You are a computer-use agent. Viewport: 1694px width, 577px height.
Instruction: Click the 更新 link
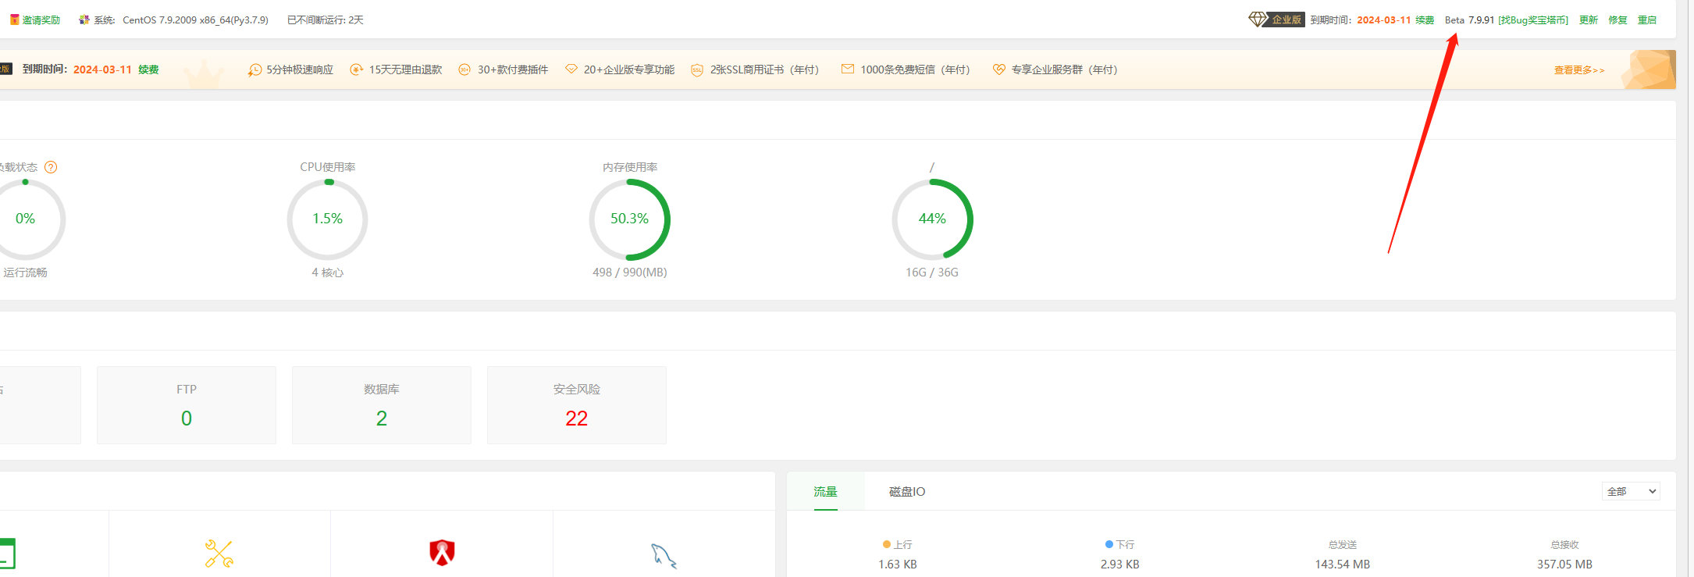1589,20
